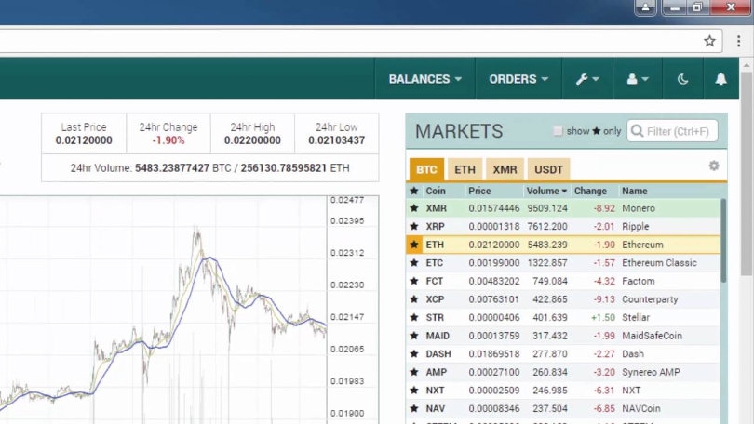754x424 pixels.
Task: Open the user account dropdown
Action: point(638,79)
